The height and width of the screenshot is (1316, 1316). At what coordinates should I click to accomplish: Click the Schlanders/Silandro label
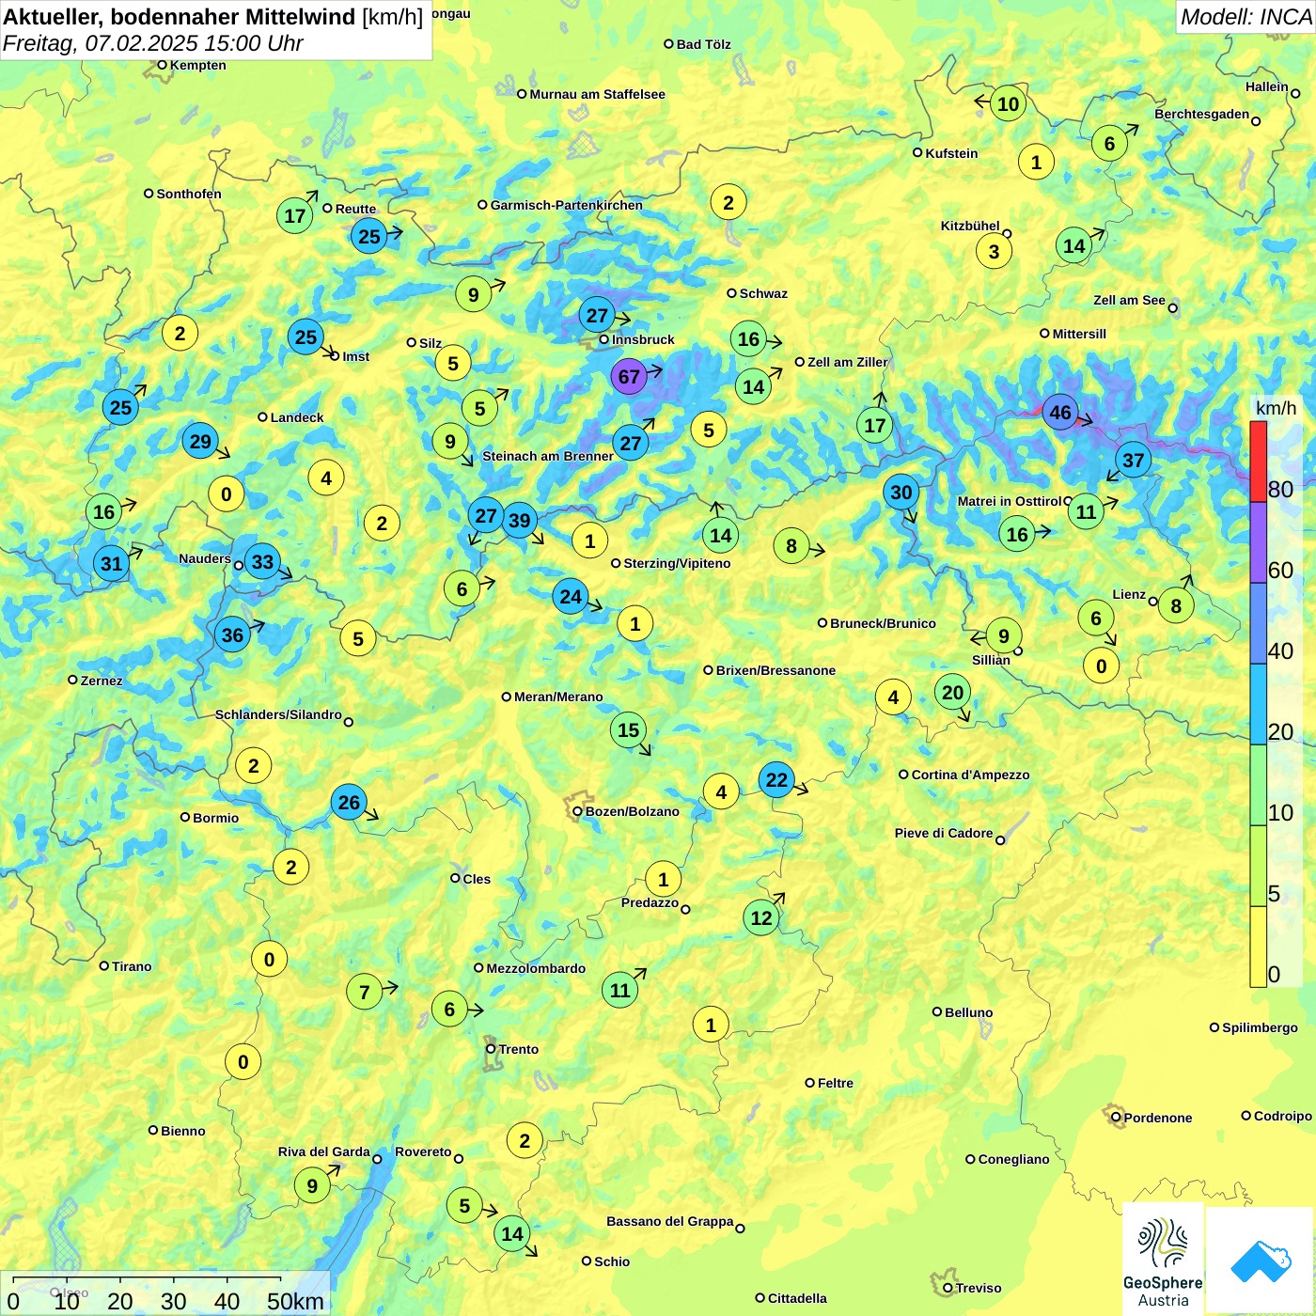278,715
